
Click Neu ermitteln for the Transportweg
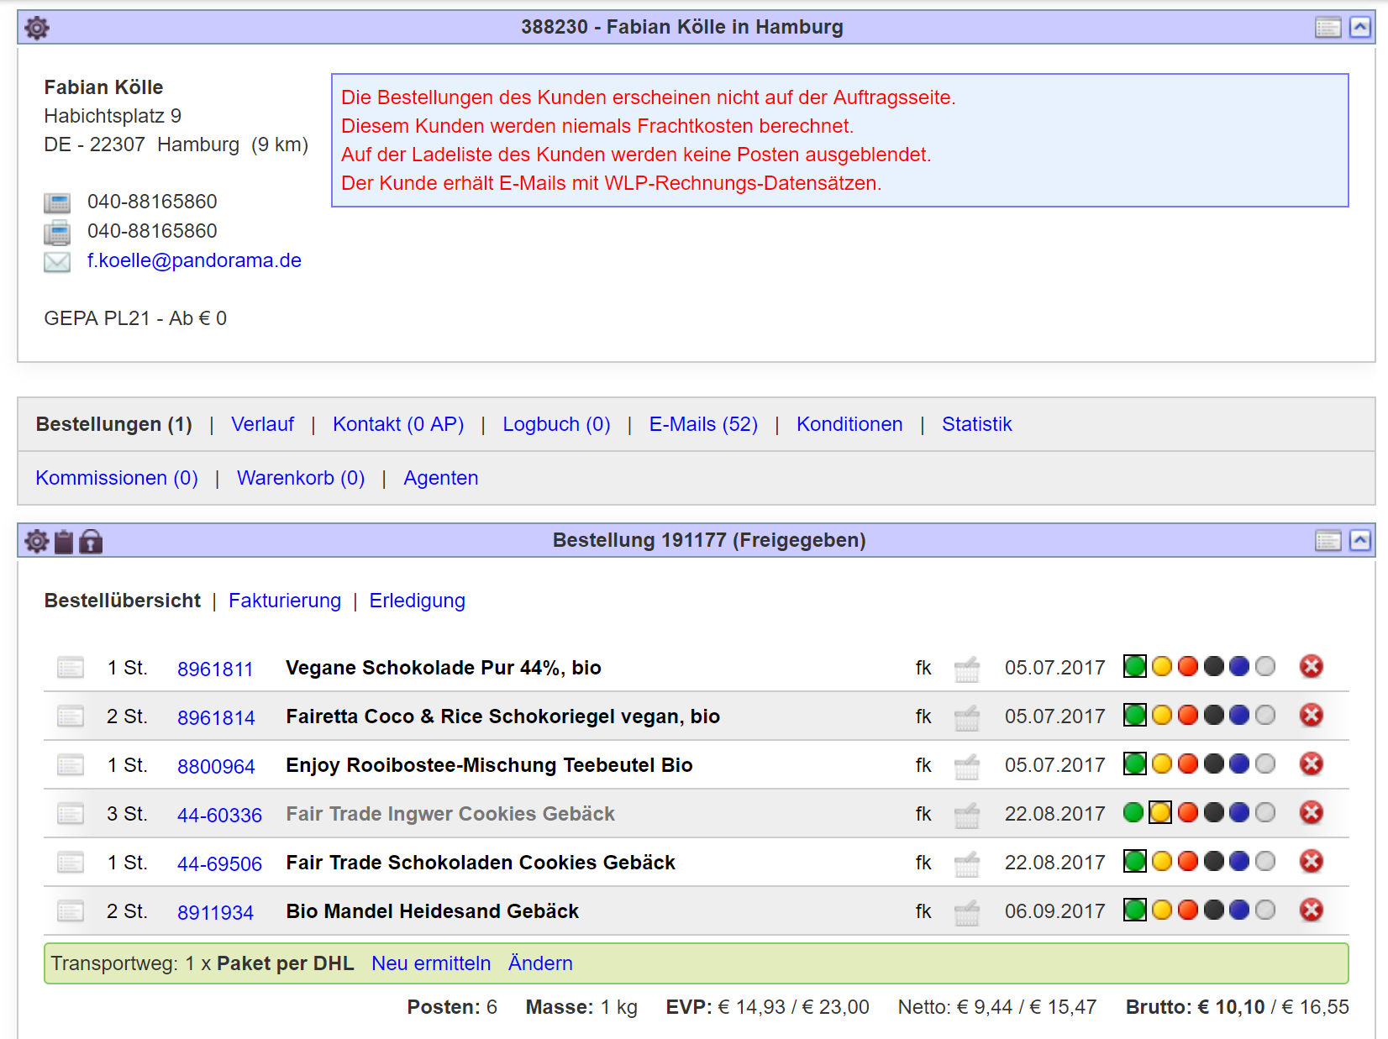431,963
